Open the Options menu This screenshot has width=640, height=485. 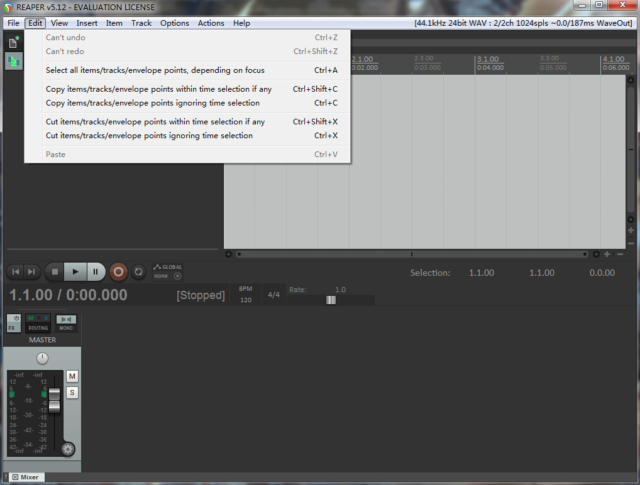click(x=174, y=23)
